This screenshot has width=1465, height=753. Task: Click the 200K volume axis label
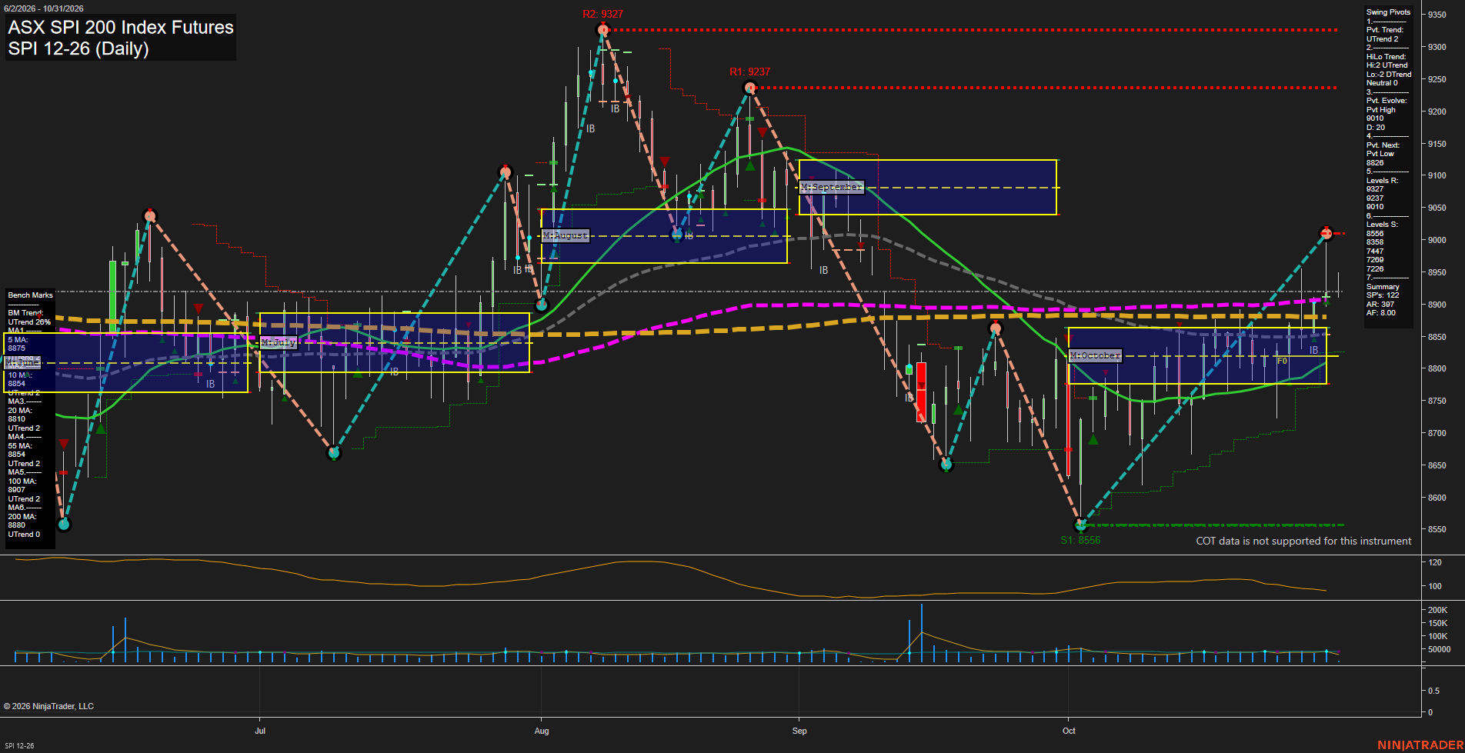1438,610
